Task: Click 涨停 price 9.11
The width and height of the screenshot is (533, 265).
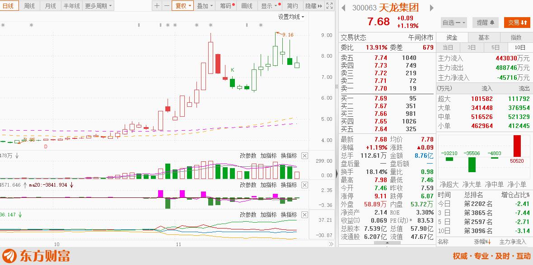Action: (x=380, y=196)
